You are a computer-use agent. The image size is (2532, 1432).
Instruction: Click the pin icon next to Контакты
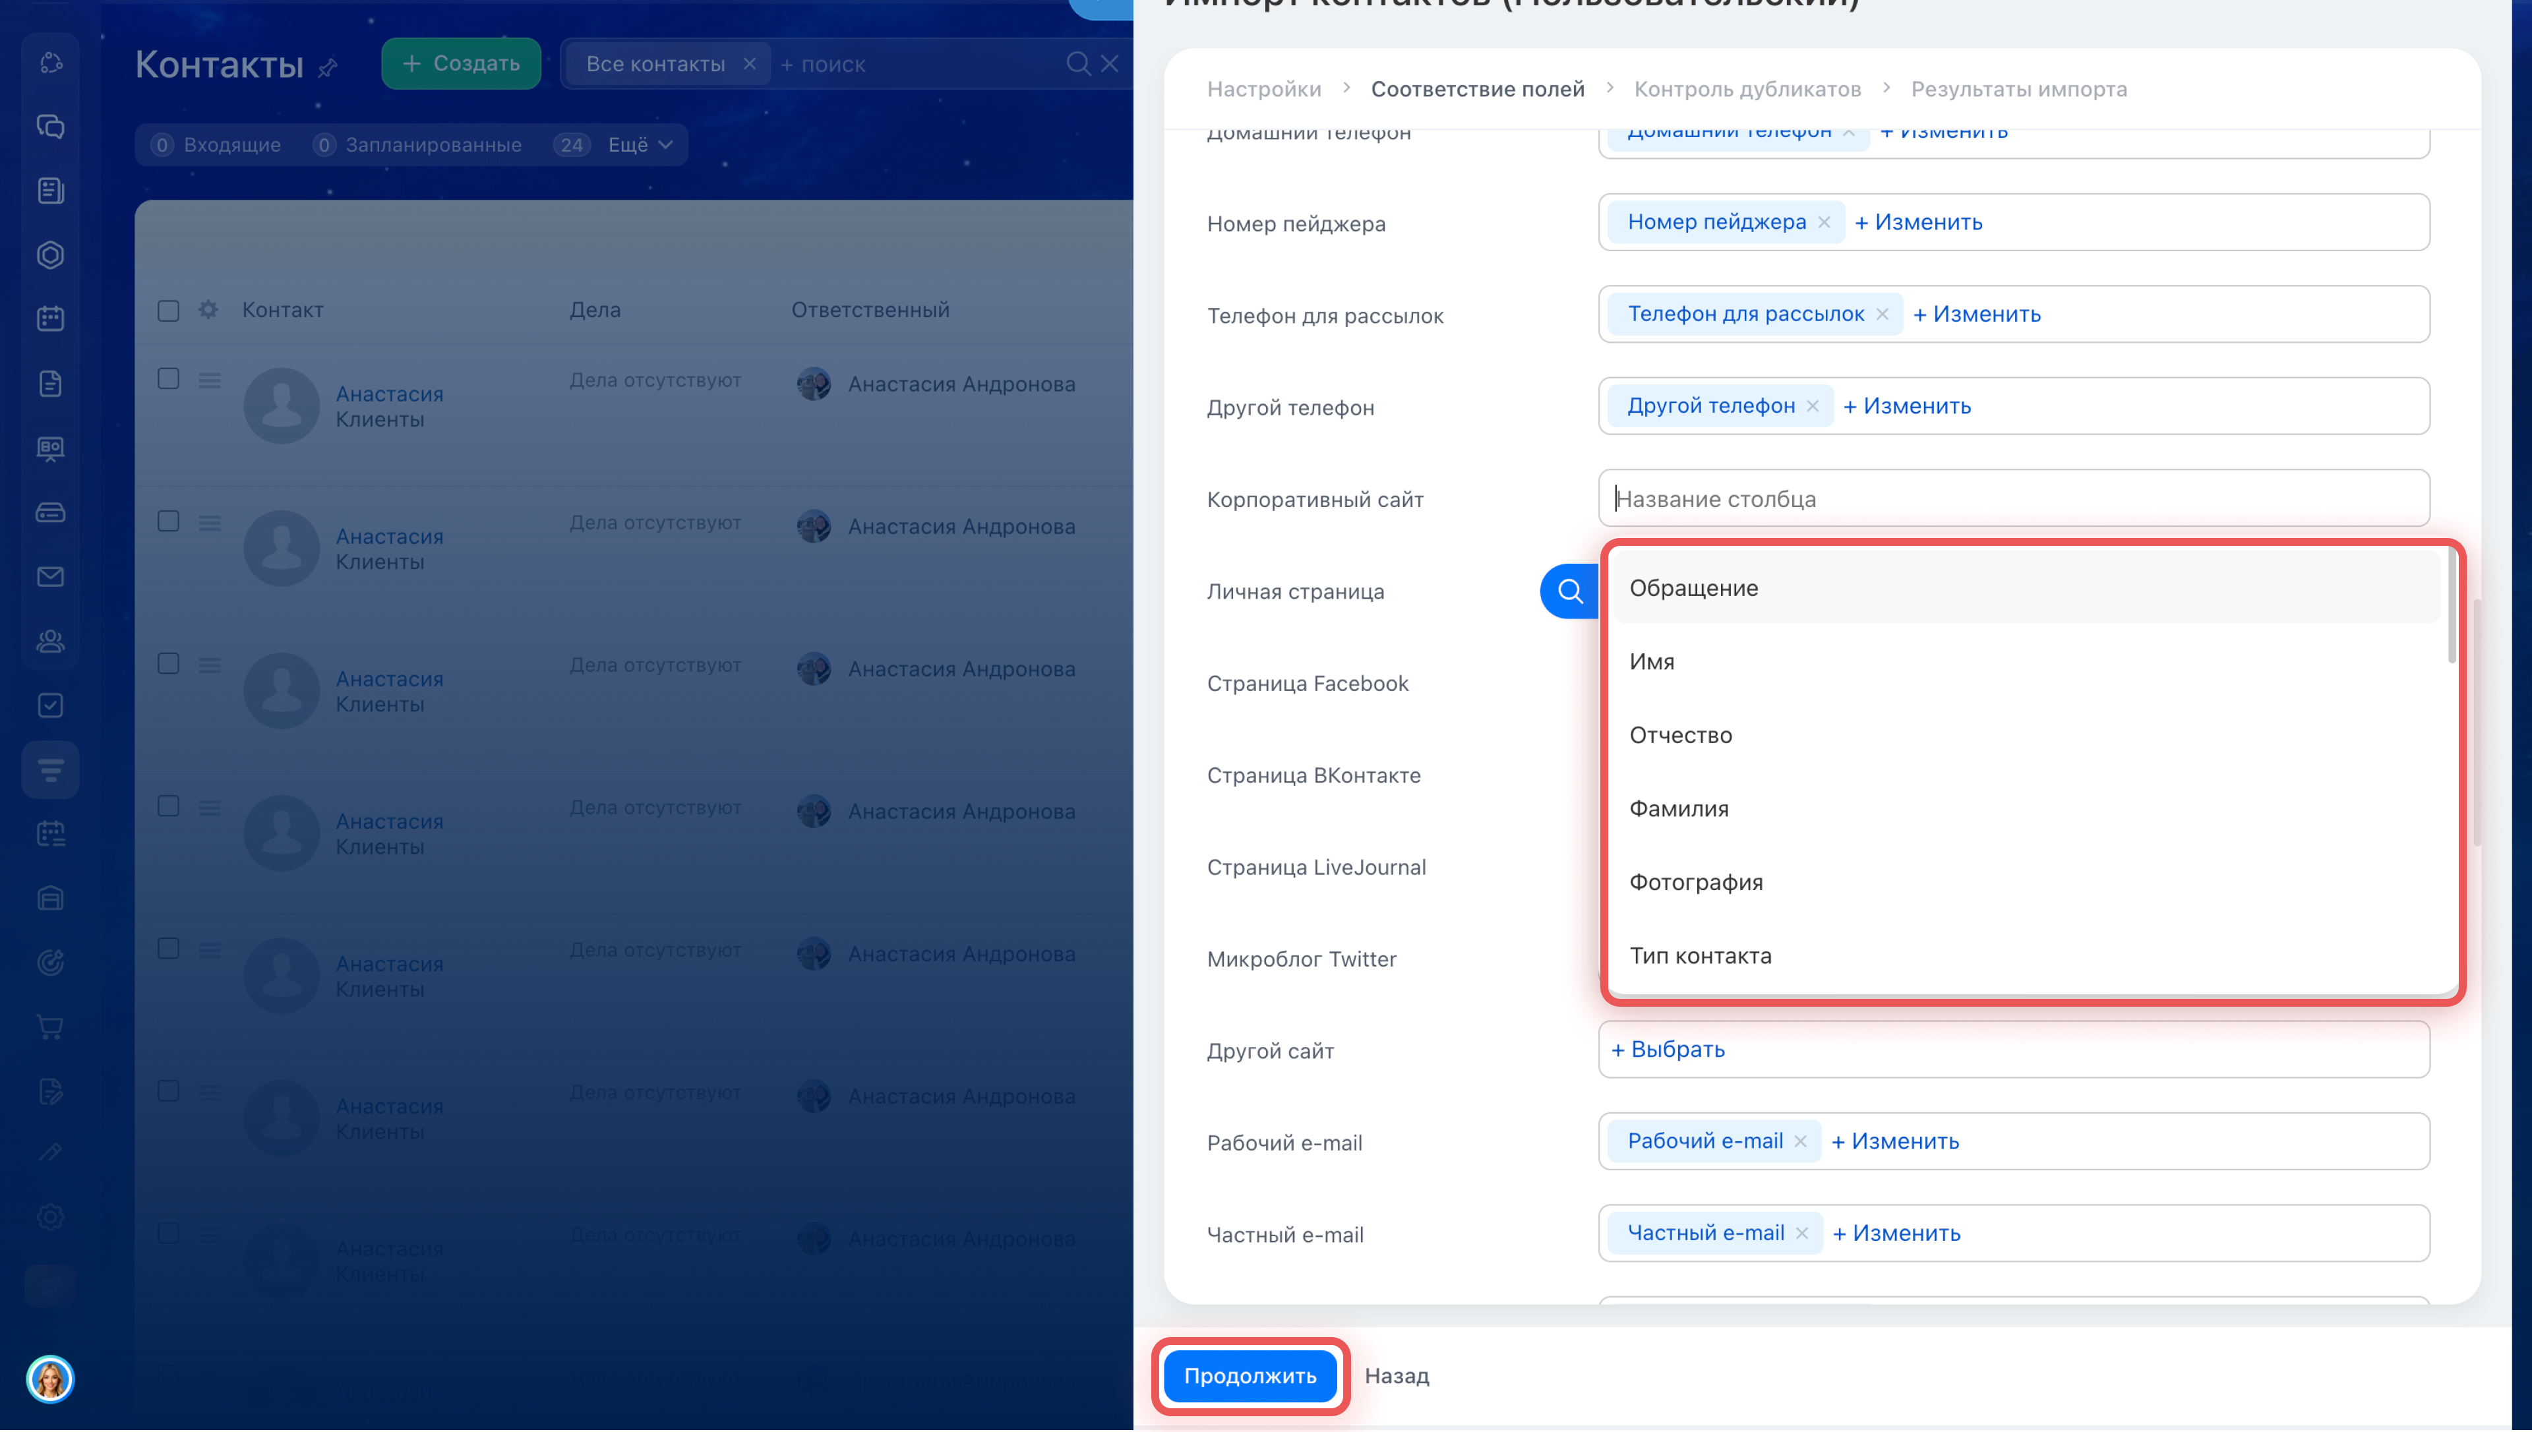point(328,67)
